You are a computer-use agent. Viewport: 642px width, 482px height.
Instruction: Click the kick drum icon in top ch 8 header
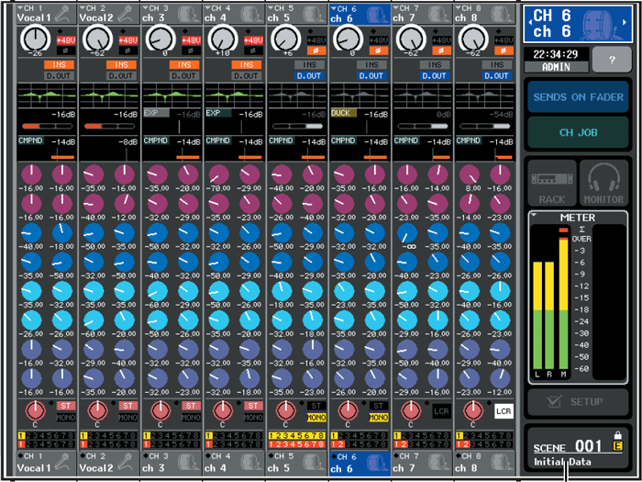(x=501, y=14)
